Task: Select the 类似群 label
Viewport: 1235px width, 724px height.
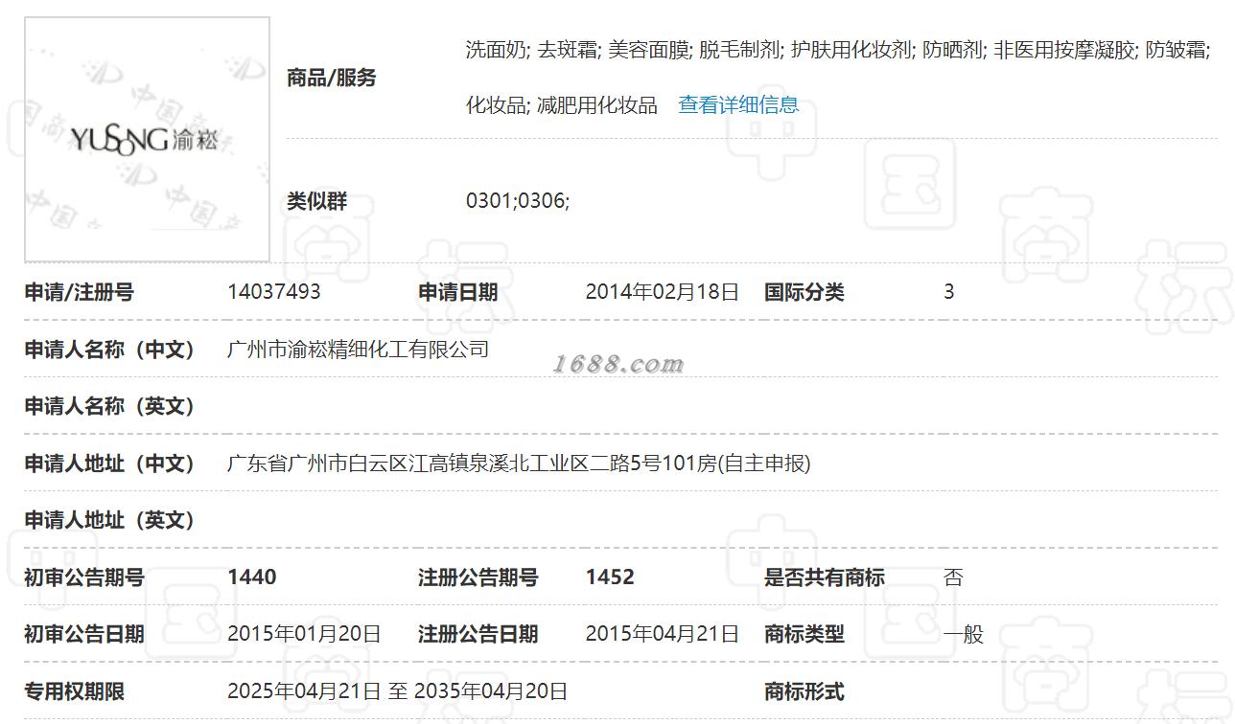Action: [317, 202]
